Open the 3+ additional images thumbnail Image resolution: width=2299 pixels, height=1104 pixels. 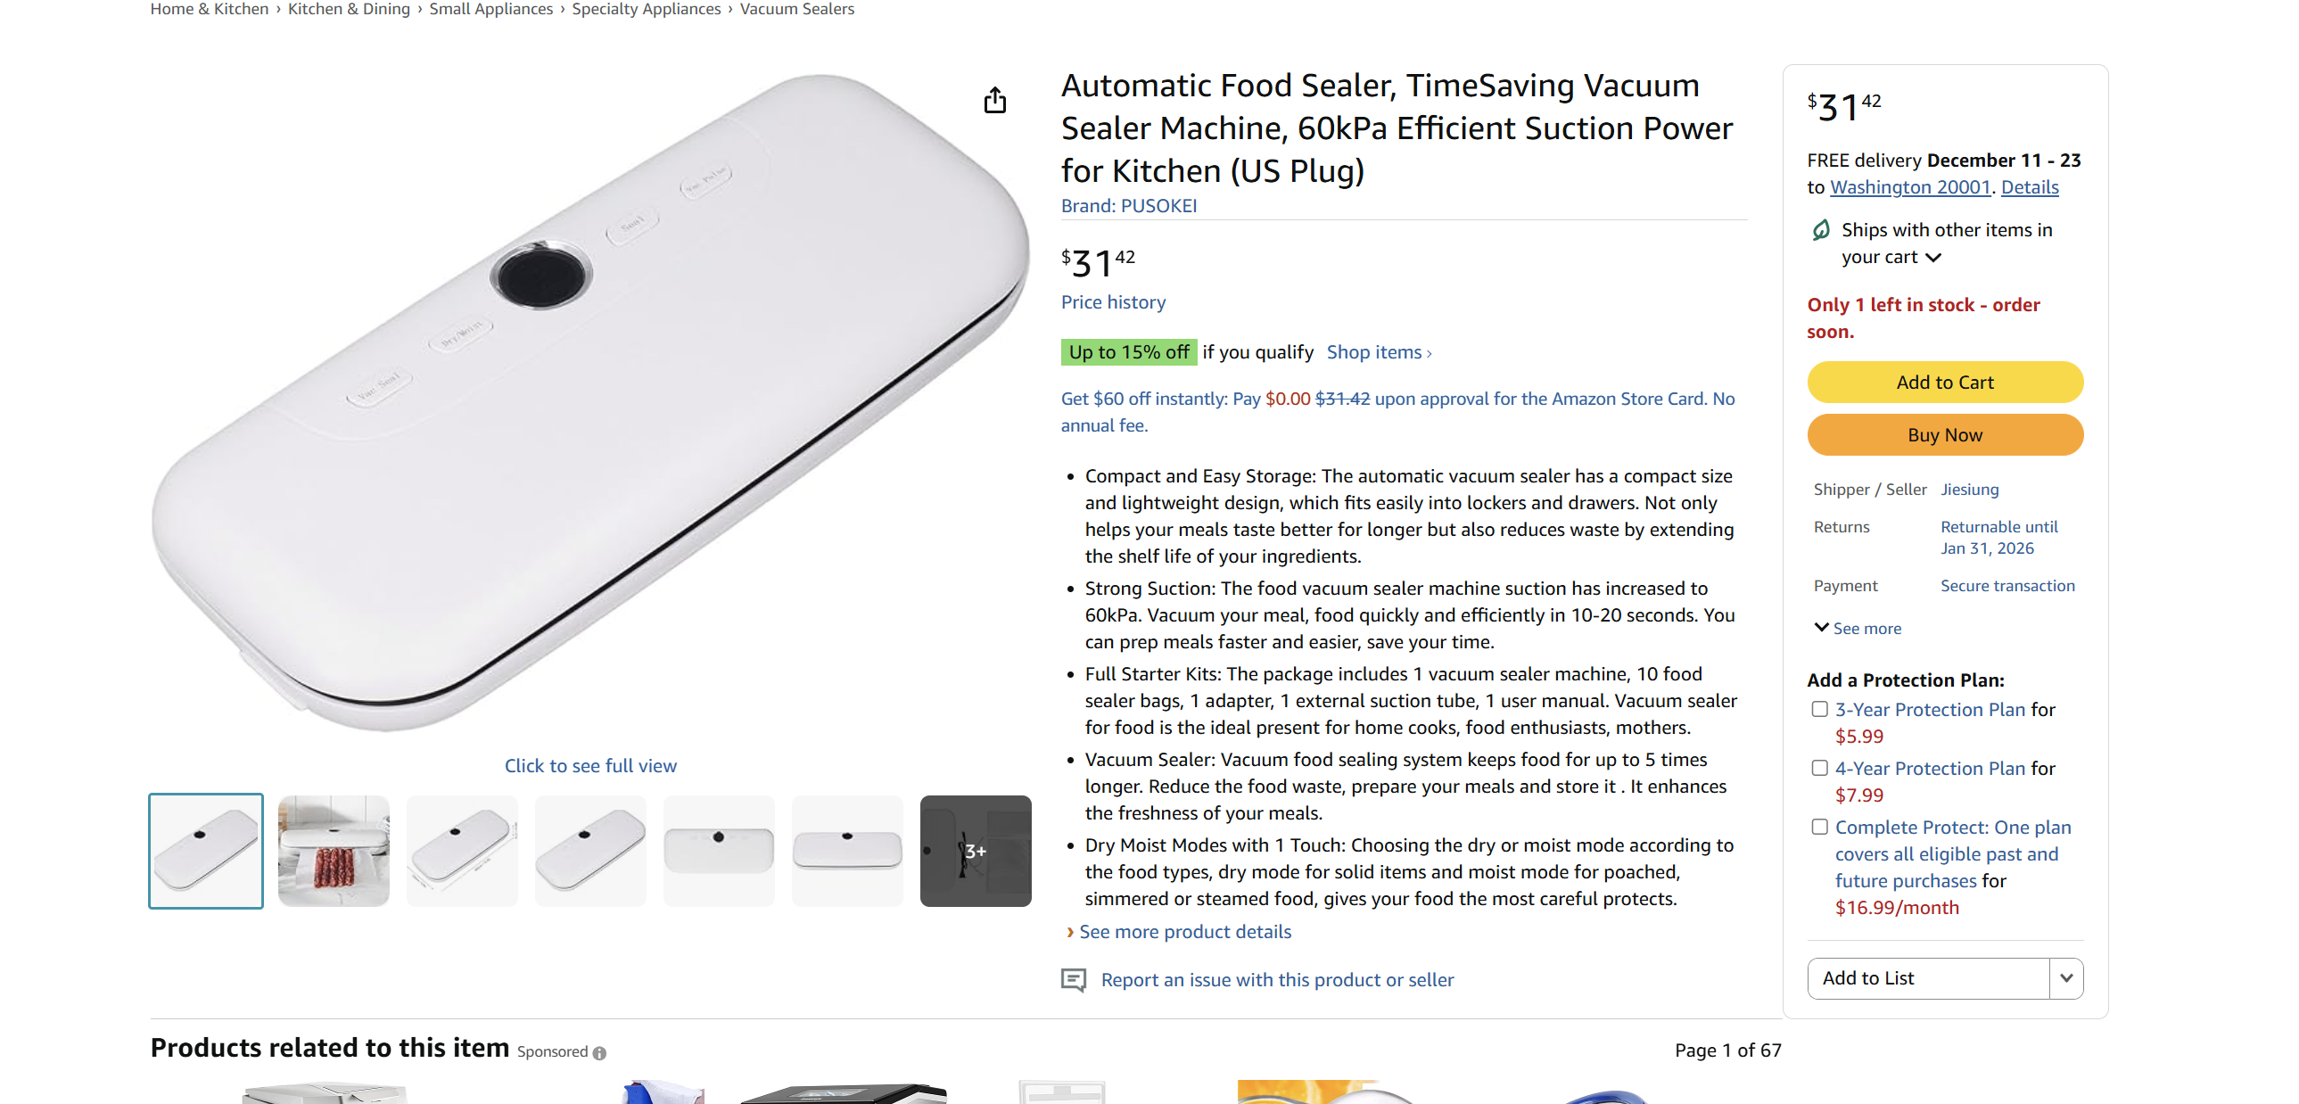click(x=976, y=851)
